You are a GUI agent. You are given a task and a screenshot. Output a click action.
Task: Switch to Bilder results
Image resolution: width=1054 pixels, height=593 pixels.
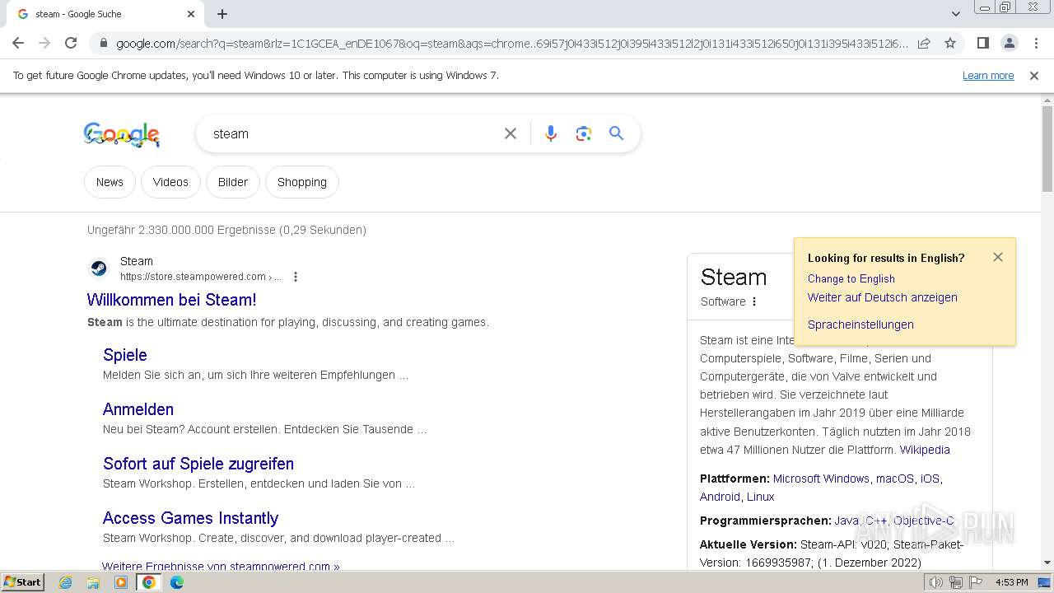click(233, 182)
